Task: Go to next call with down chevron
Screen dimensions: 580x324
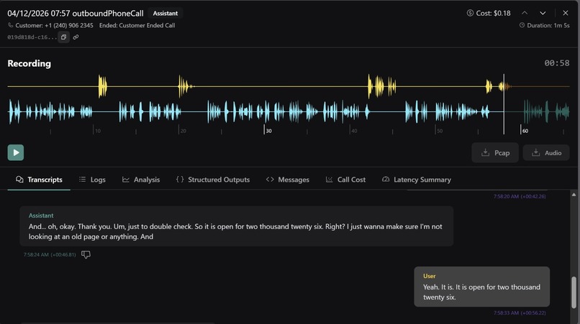Action: 543,13
